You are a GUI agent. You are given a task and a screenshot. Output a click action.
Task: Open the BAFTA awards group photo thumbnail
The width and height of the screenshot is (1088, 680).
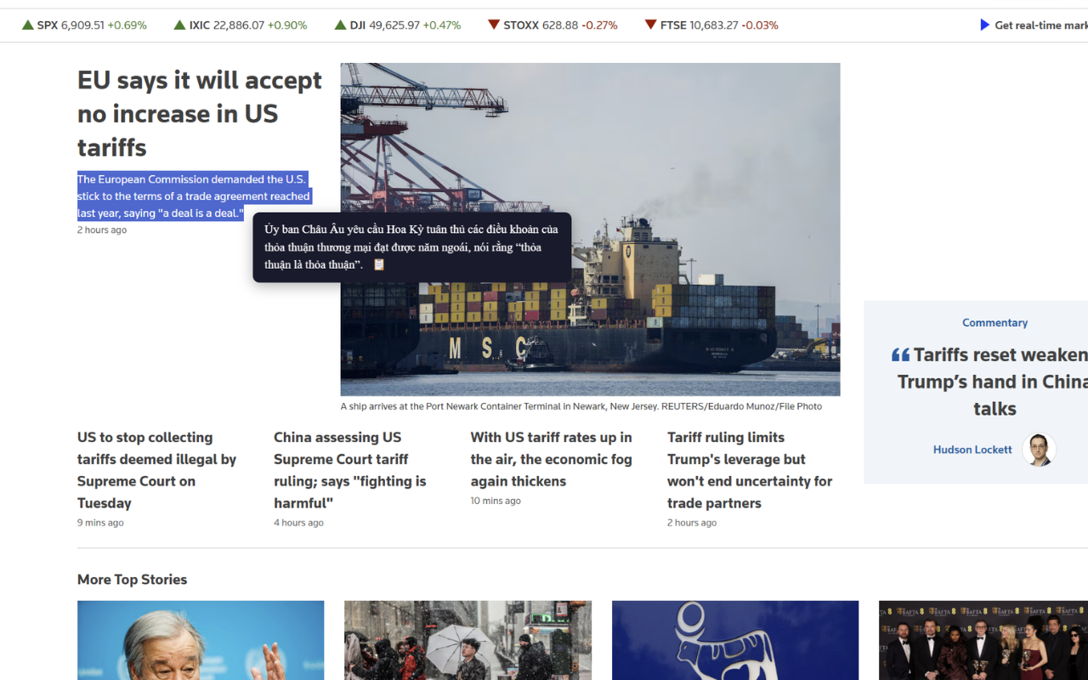(983, 640)
